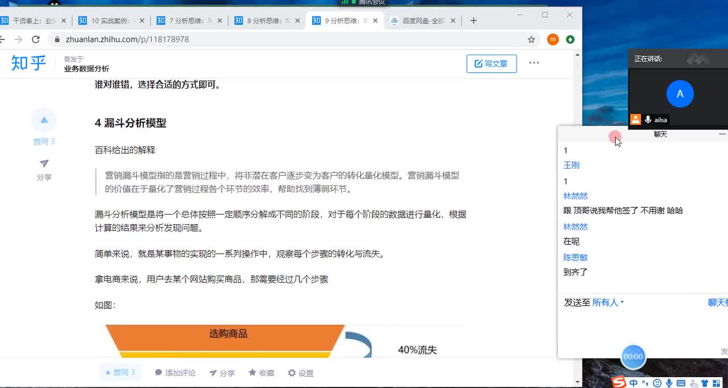Switch to the 百度网盘 tab
Viewport: 728px width, 388px height.
(423, 20)
